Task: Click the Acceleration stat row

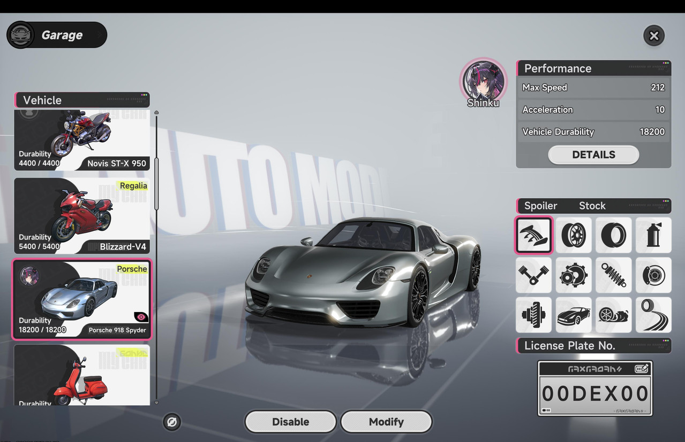Action: pyautogui.click(x=593, y=110)
